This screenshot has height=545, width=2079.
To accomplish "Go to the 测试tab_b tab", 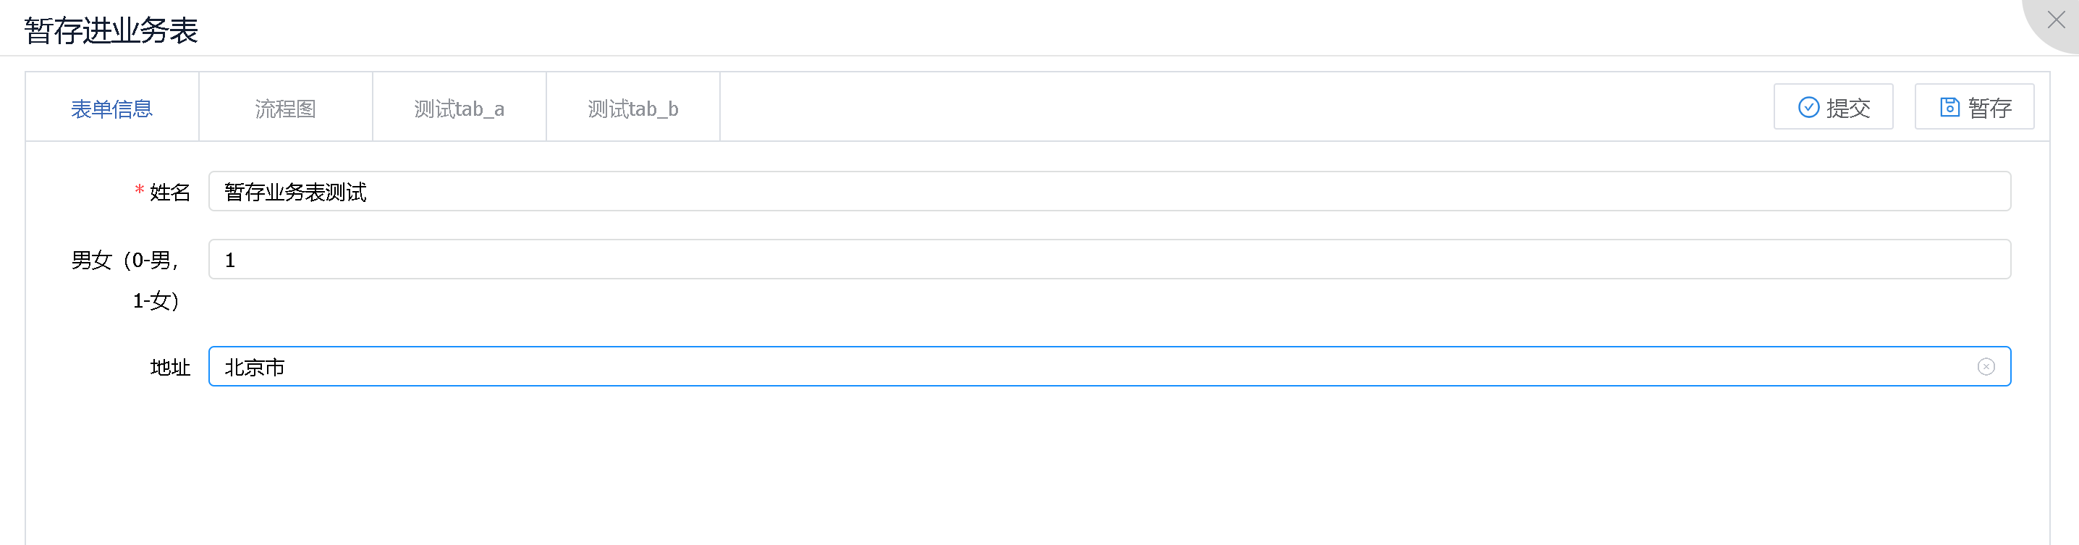I will tap(632, 108).
